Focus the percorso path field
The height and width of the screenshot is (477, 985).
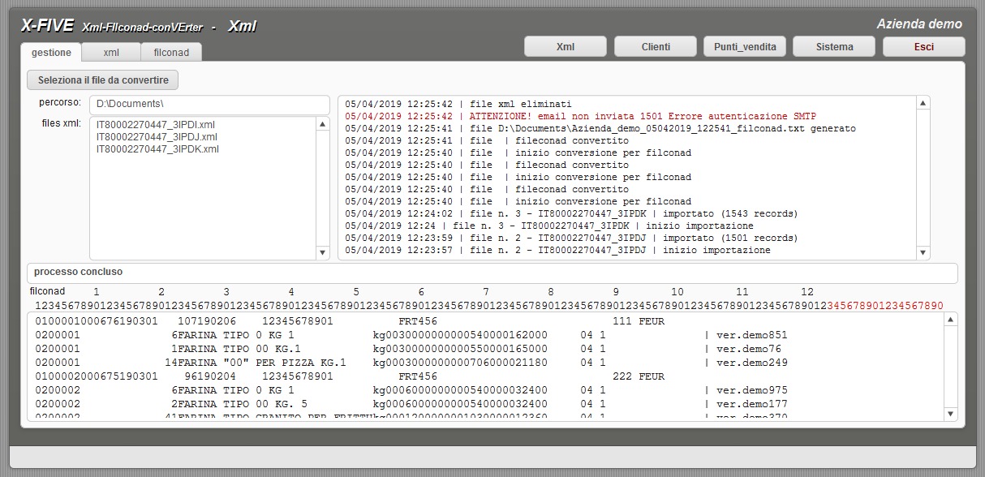[209, 105]
